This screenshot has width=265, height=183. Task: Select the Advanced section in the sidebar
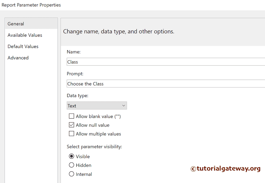[x=18, y=58]
